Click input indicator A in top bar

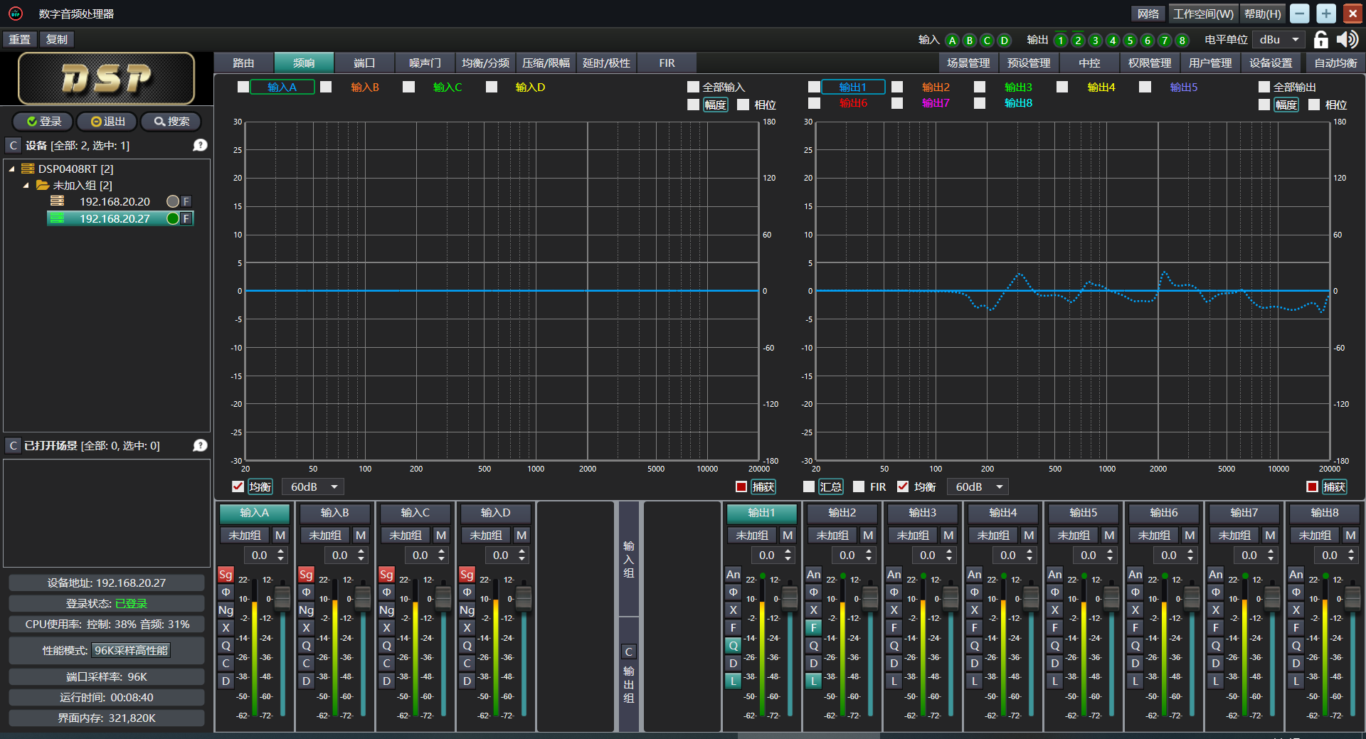952,41
